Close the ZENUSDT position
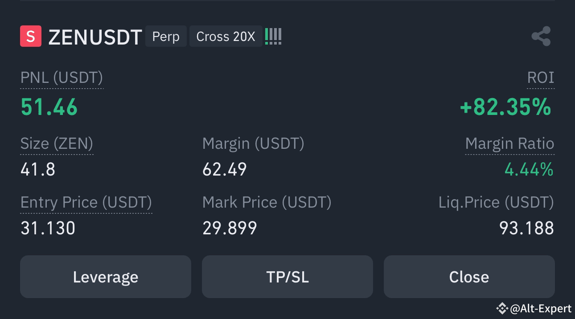Viewport: 575px width, 319px height. point(469,276)
